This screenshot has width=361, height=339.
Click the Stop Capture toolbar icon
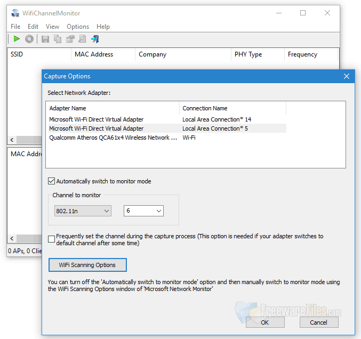point(29,39)
